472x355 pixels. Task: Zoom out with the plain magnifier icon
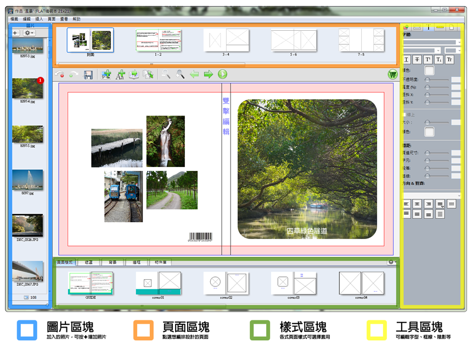[x=166, y=74]
